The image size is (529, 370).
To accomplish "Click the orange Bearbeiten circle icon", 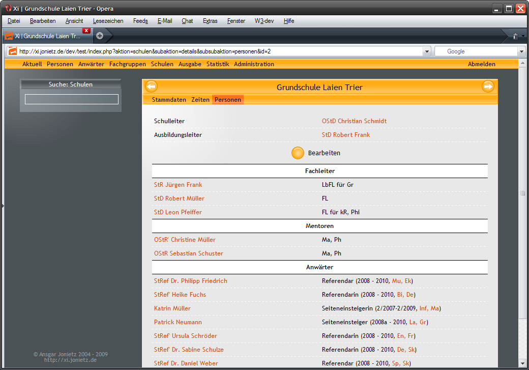I will click(x=298, y=153).
